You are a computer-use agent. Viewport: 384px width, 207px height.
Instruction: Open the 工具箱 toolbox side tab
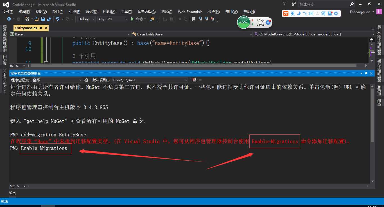4,60
